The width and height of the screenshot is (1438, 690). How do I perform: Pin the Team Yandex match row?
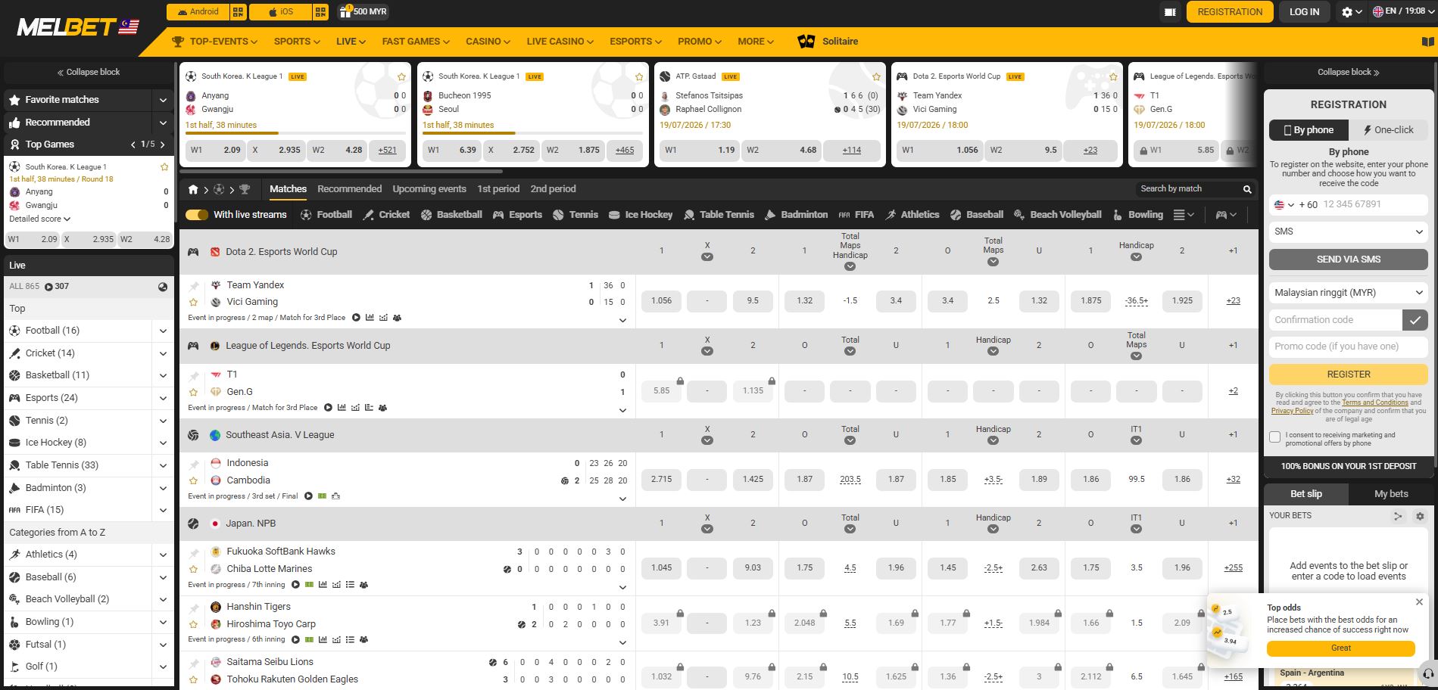coord(194,286)
